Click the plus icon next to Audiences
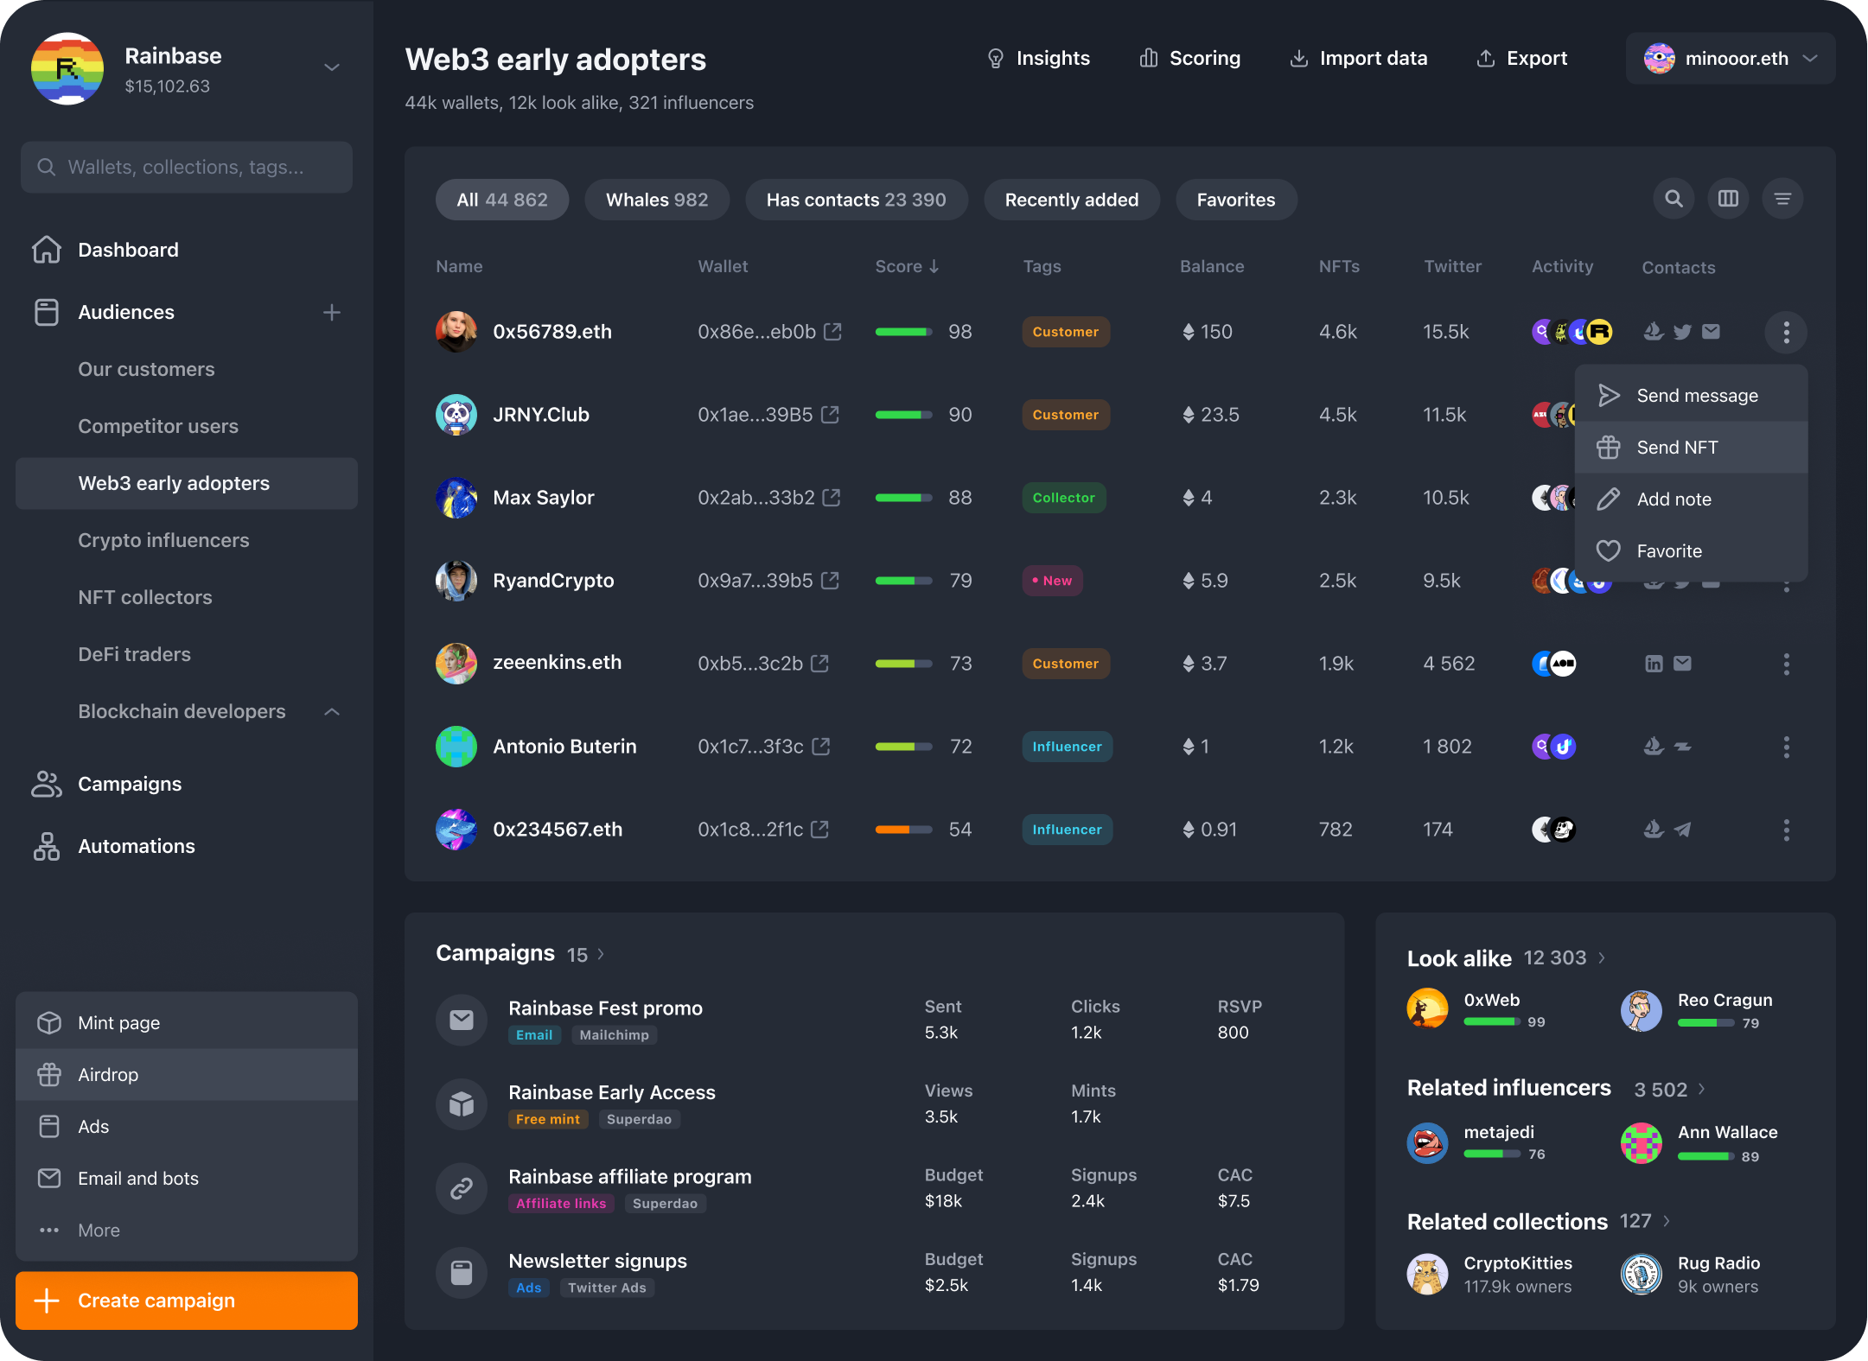This screenshot has height=1361, width=1868. point(332,312)
